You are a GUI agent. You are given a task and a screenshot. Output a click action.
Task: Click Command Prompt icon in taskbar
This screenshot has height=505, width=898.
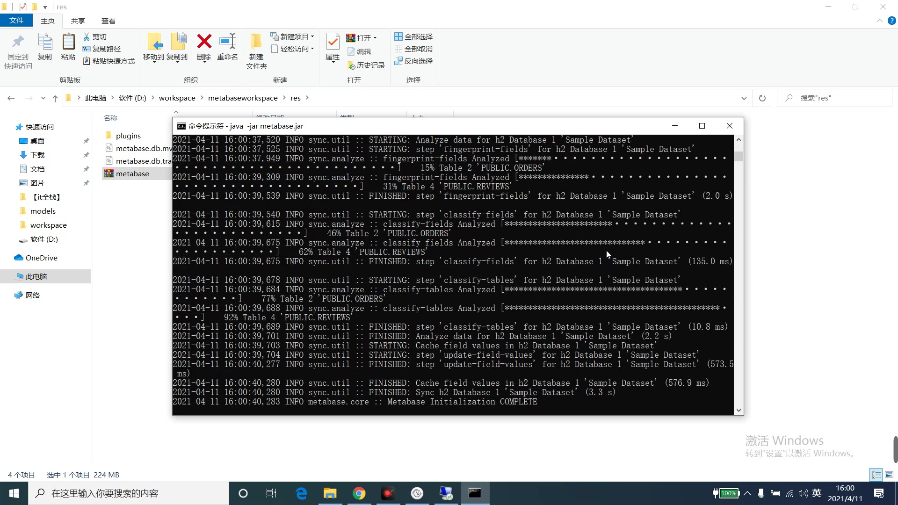click(x=475, y=493)
